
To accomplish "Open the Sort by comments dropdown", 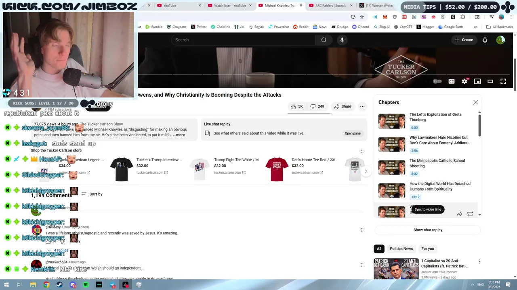I will point(92,194).
